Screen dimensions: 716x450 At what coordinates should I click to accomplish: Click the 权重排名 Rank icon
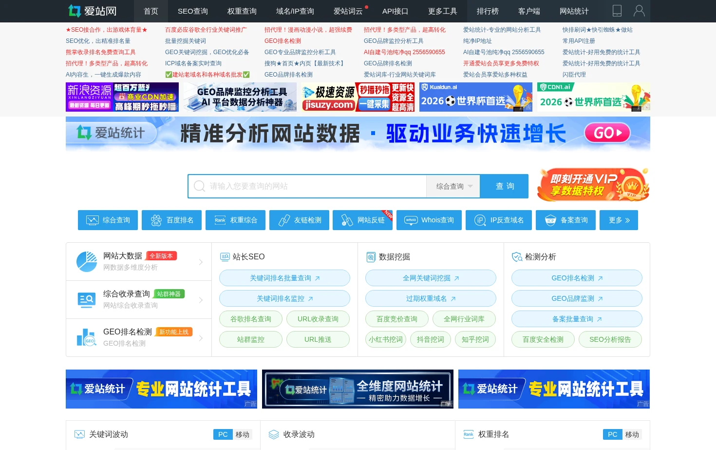click(x=469, y=434)
